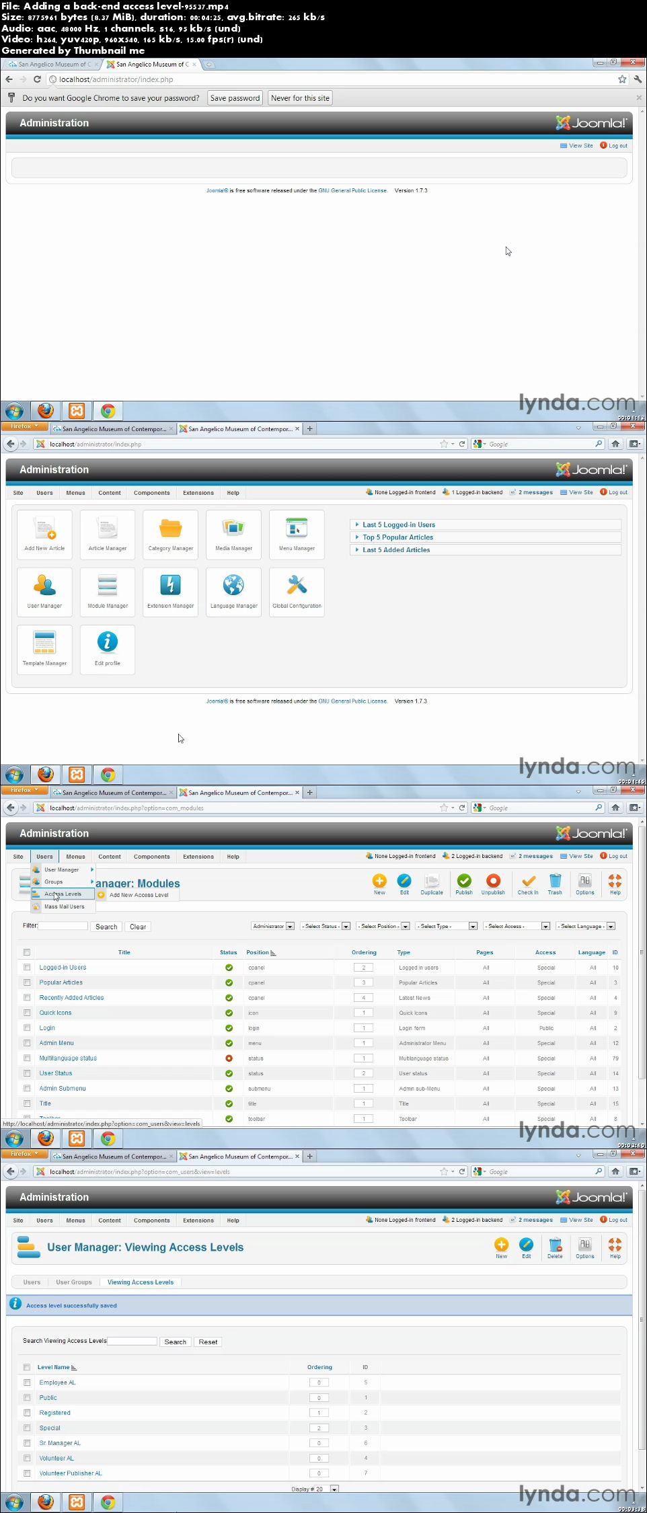Open the Select Type dropdown
Image resolution: width=647 pixels, height=1513 pixels.
[447, 926]
